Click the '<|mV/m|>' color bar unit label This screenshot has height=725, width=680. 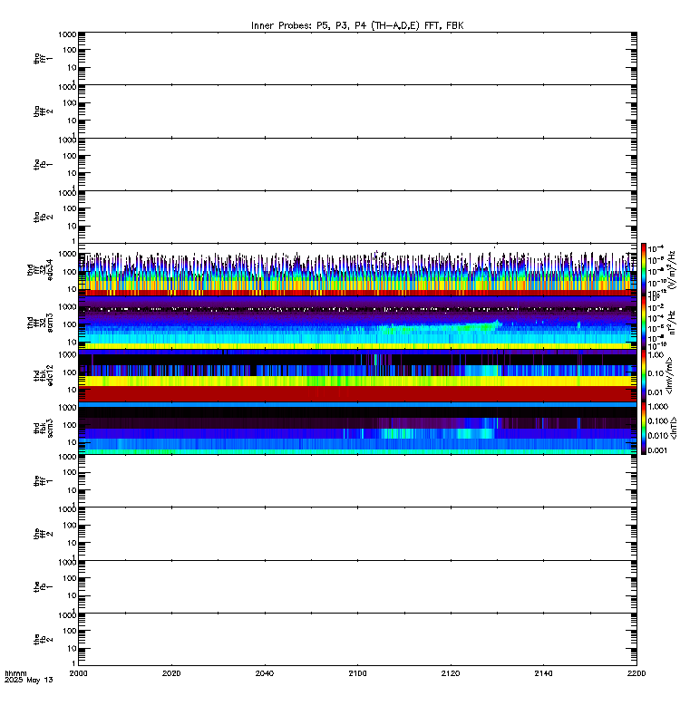click(x=669, y=375)
